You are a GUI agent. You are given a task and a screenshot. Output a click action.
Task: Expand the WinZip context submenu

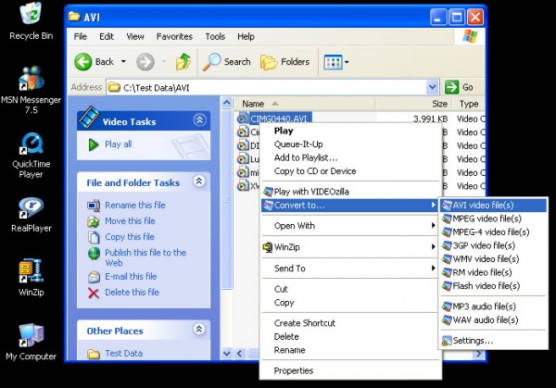click(349, 247)
